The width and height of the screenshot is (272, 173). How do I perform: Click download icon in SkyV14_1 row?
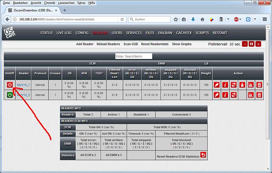coord(242,85)
